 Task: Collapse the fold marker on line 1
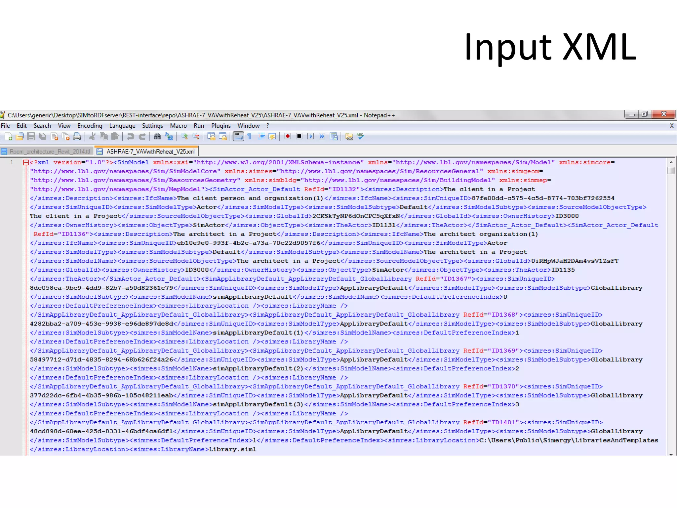click(x=26, y=162)
